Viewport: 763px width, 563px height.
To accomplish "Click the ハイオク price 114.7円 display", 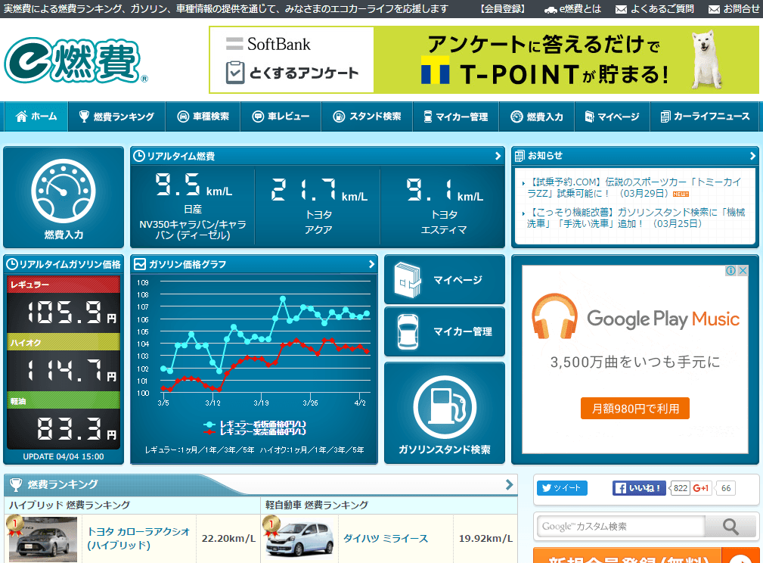I will tap(64, 370).
